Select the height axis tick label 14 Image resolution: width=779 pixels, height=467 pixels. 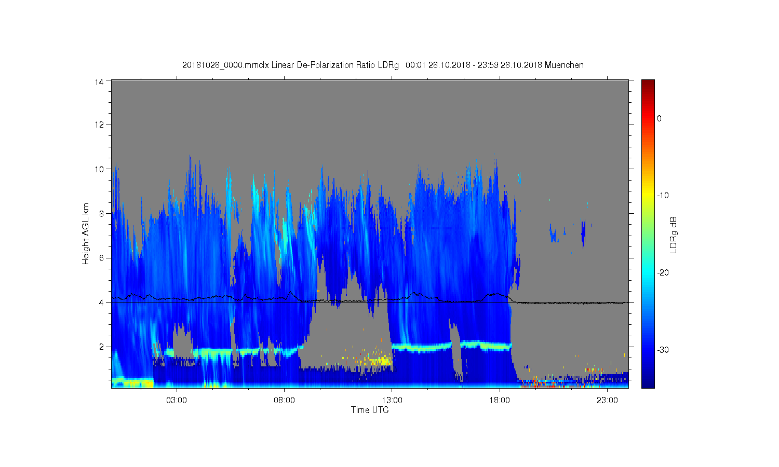point(100,82)
